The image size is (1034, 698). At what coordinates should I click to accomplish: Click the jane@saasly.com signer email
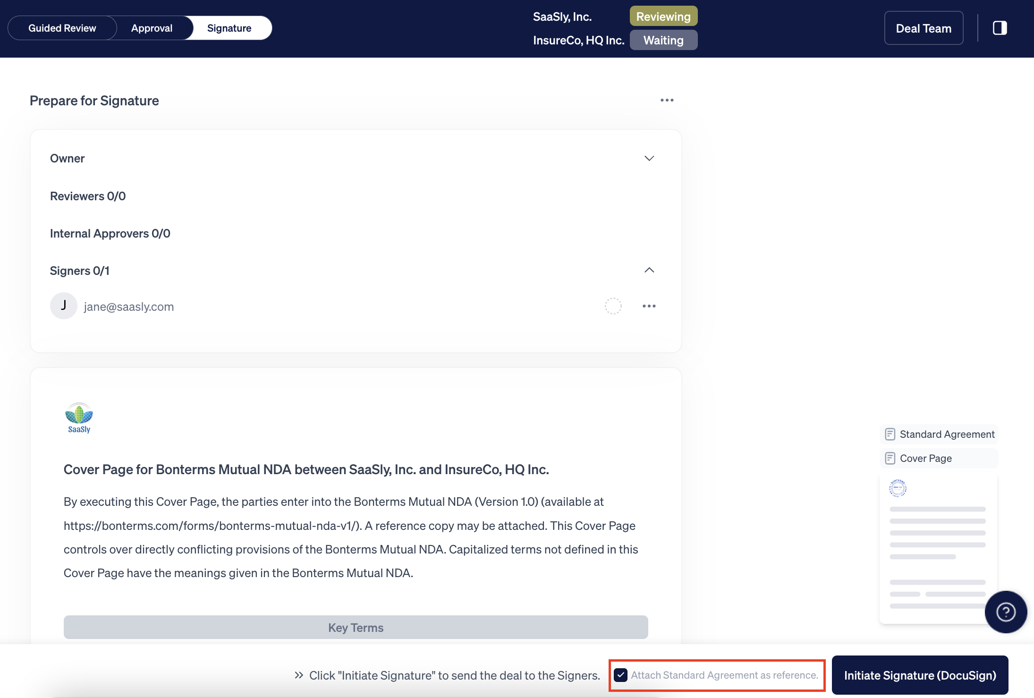129,306
